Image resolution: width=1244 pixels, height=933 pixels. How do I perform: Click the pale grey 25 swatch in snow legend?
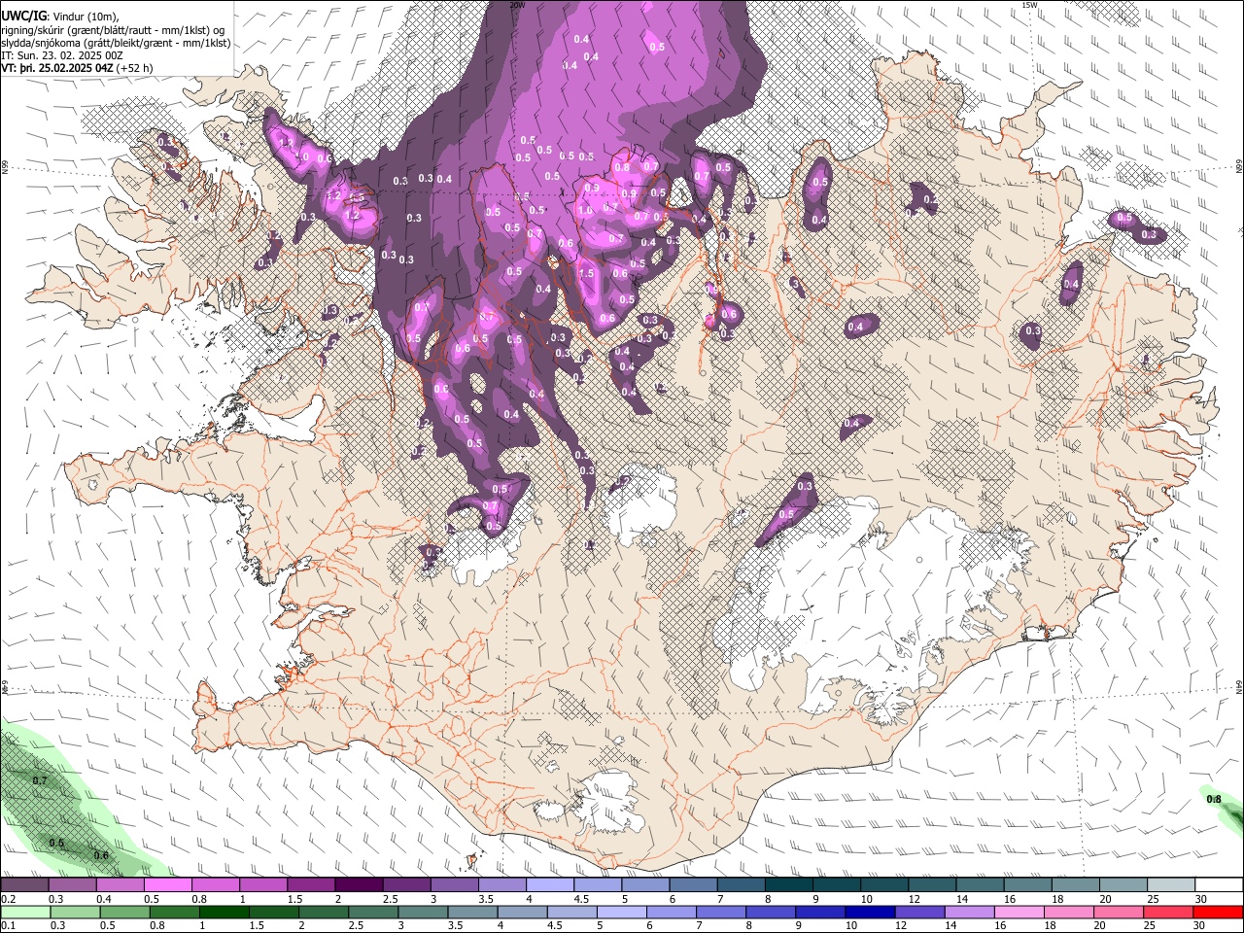coord(1172,885)
